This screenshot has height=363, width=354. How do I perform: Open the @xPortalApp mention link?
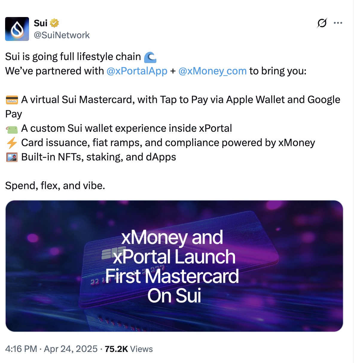[x=137, y=71]
